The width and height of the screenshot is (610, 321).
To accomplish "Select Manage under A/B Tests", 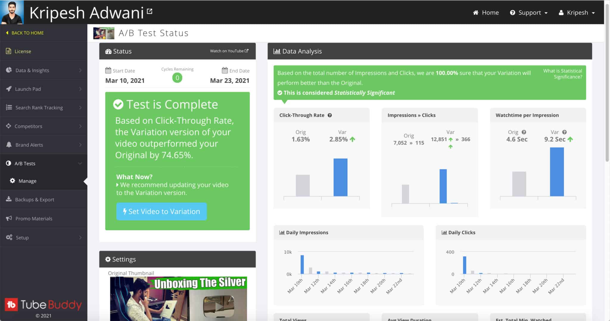I will (43, 181).
